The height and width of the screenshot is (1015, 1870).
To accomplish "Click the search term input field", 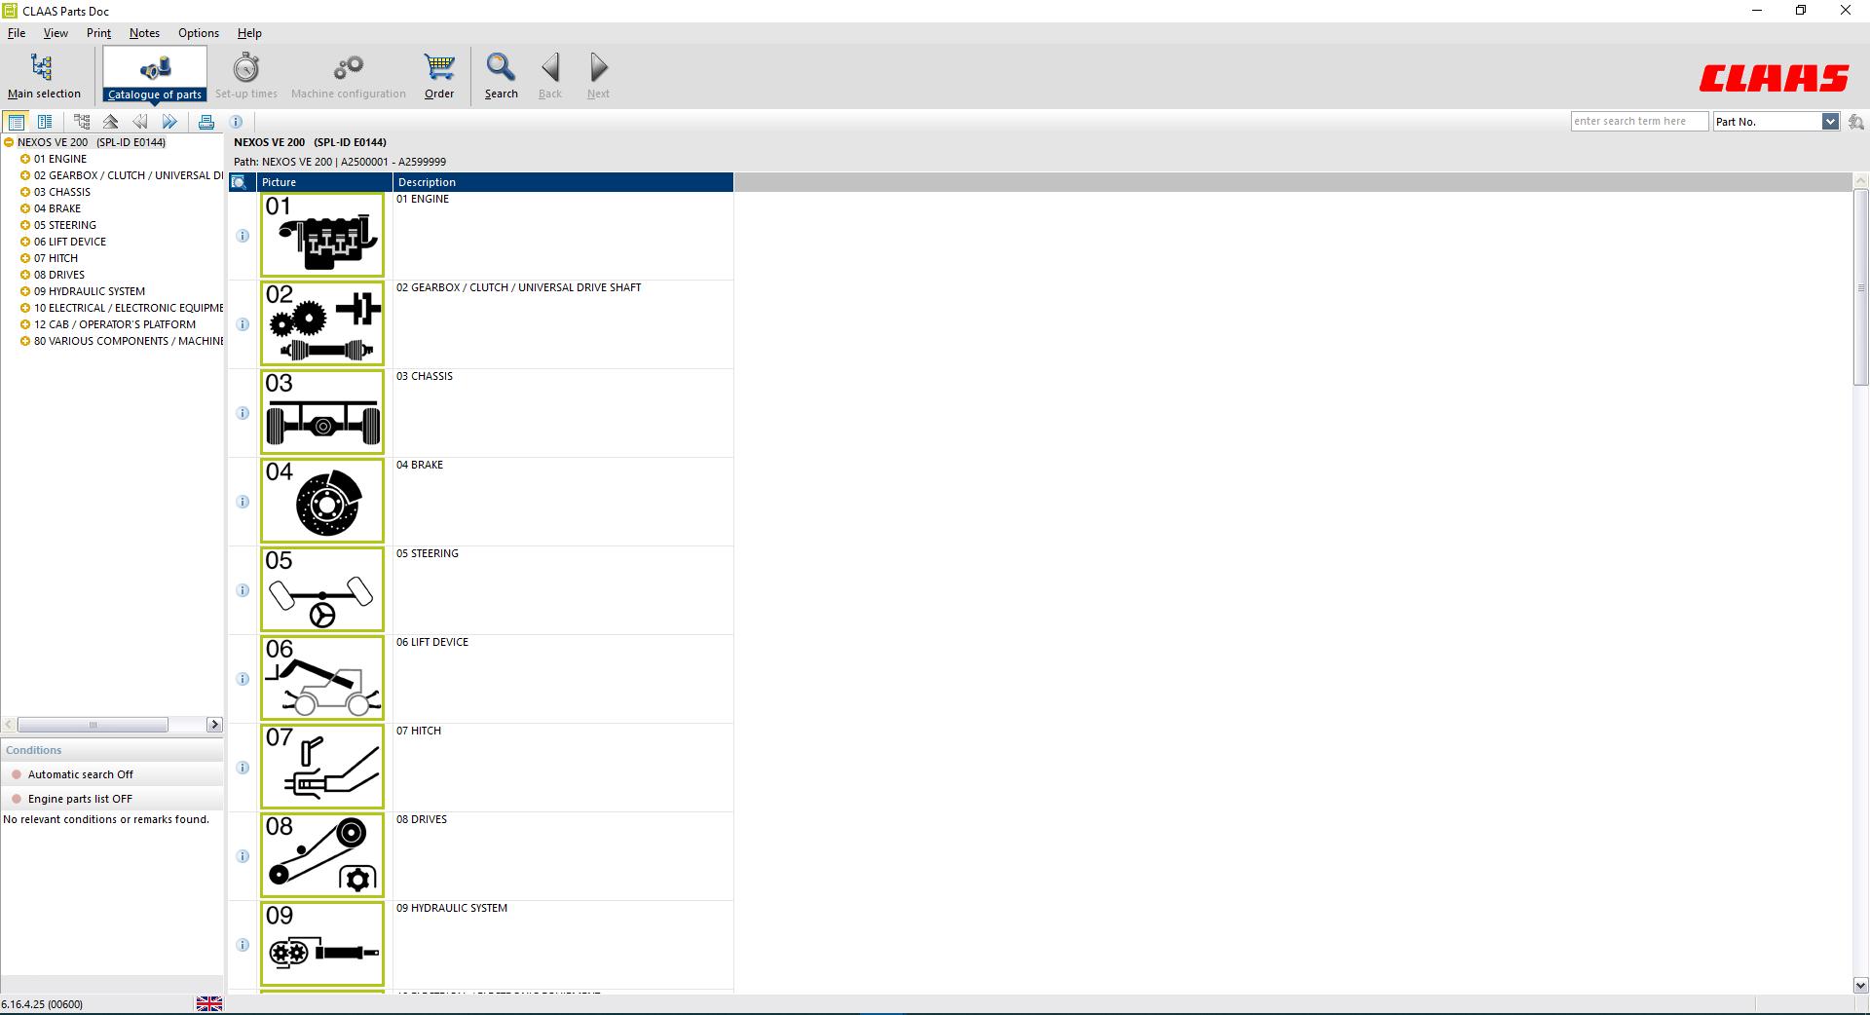I will [x=1639, y=122].
